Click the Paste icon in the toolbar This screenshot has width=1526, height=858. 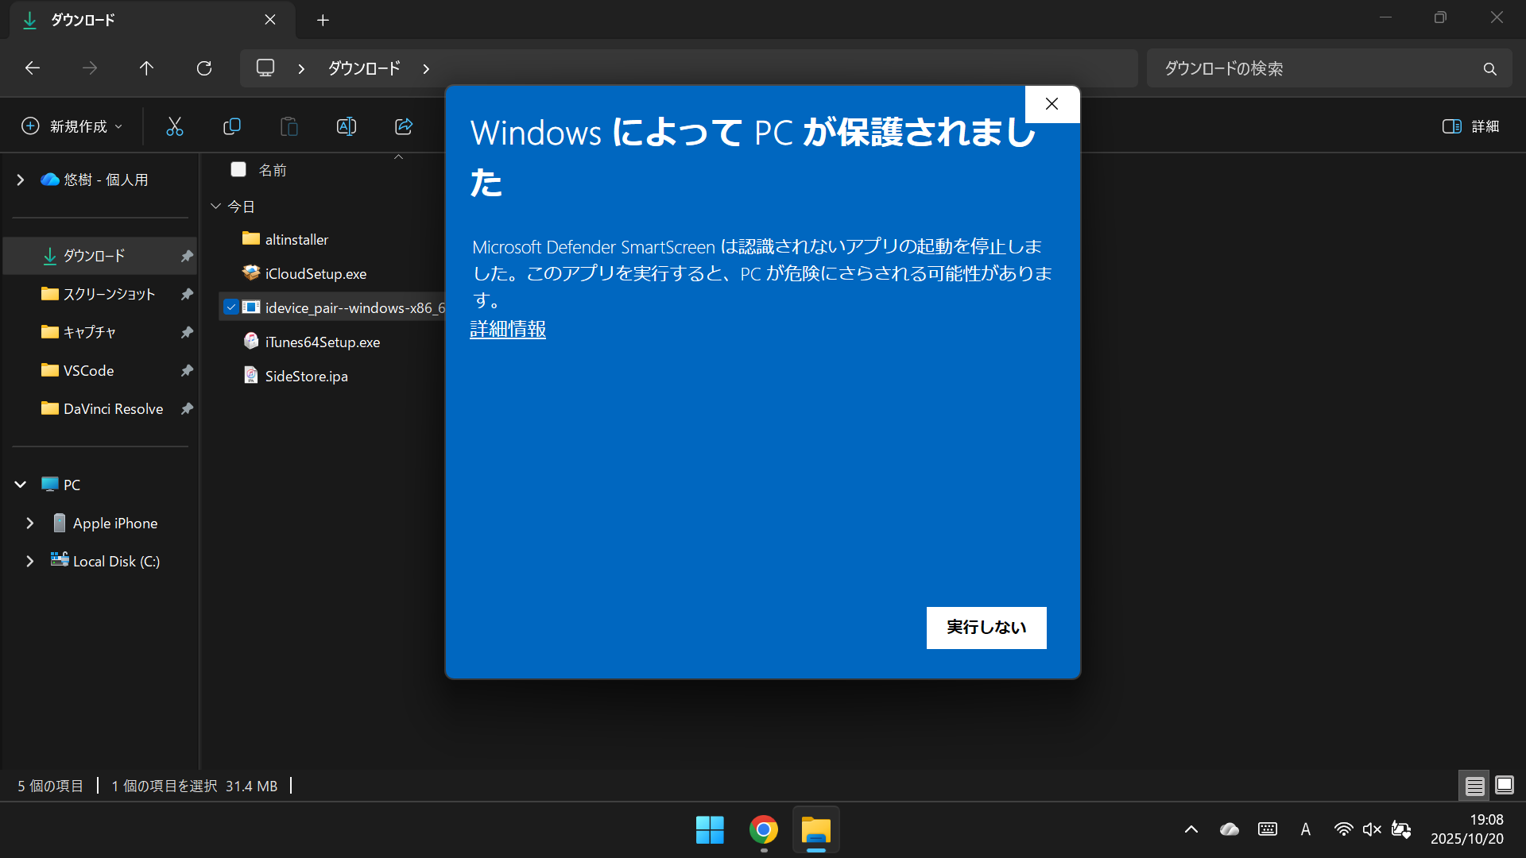pyautogui.click(x=289, y=126)
